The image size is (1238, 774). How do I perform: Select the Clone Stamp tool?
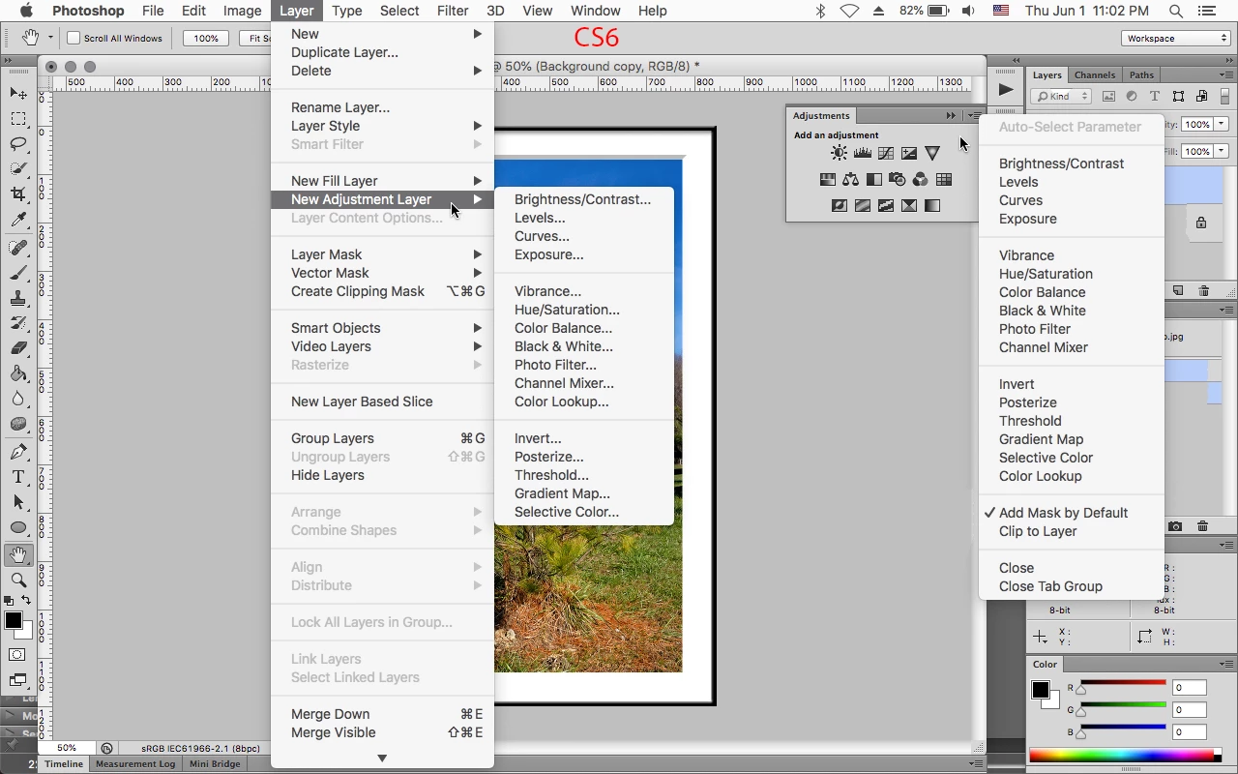tap(18, 299)
